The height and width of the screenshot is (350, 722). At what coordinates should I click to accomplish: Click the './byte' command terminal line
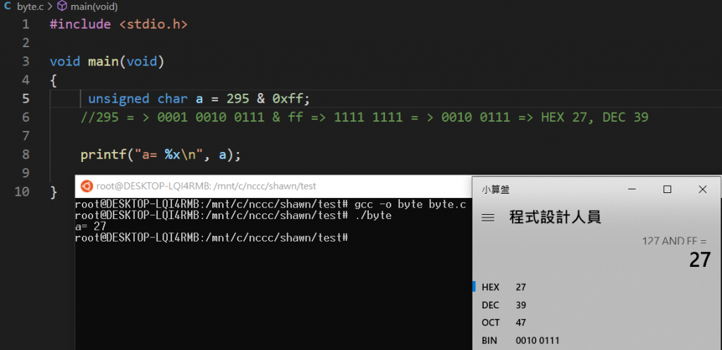pyautogui.click(x=233, y=215)
